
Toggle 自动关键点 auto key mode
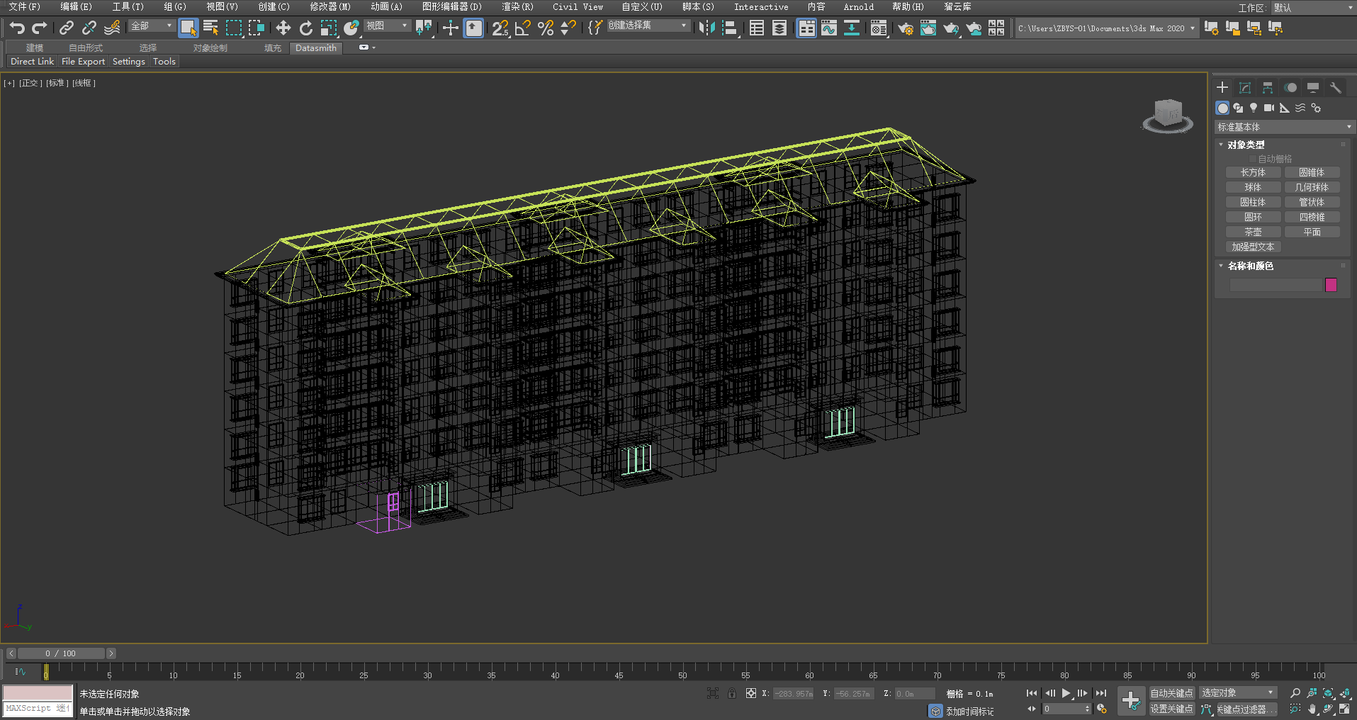[x=1171, y=693]
